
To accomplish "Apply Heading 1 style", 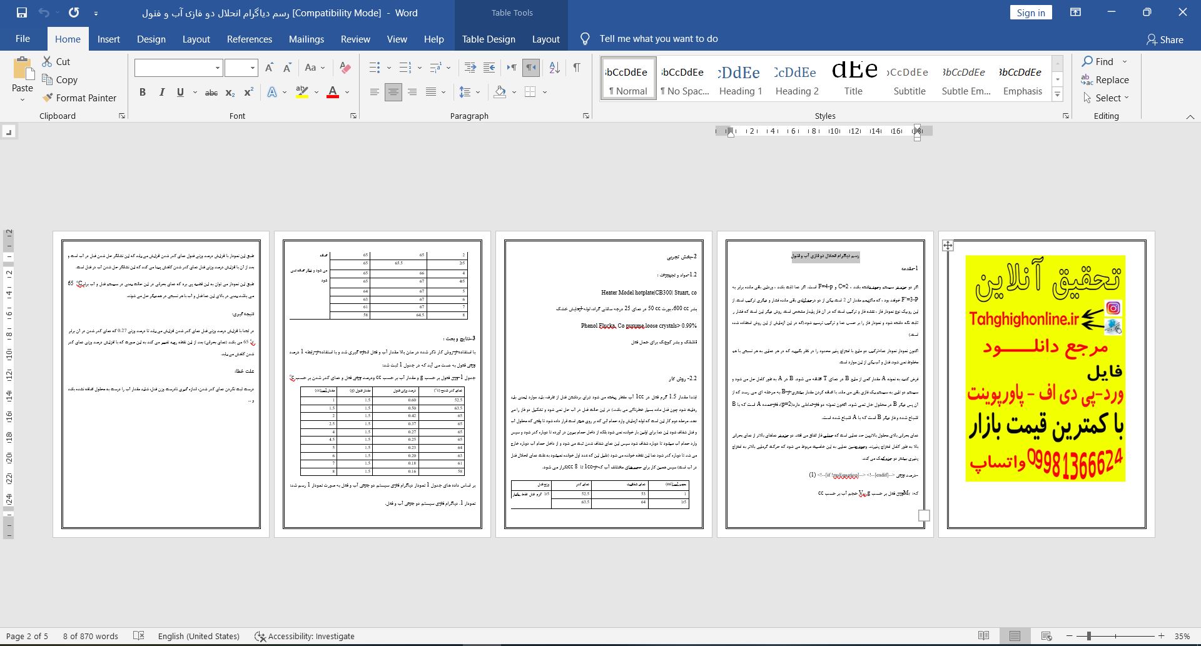I will pos(741,79).
